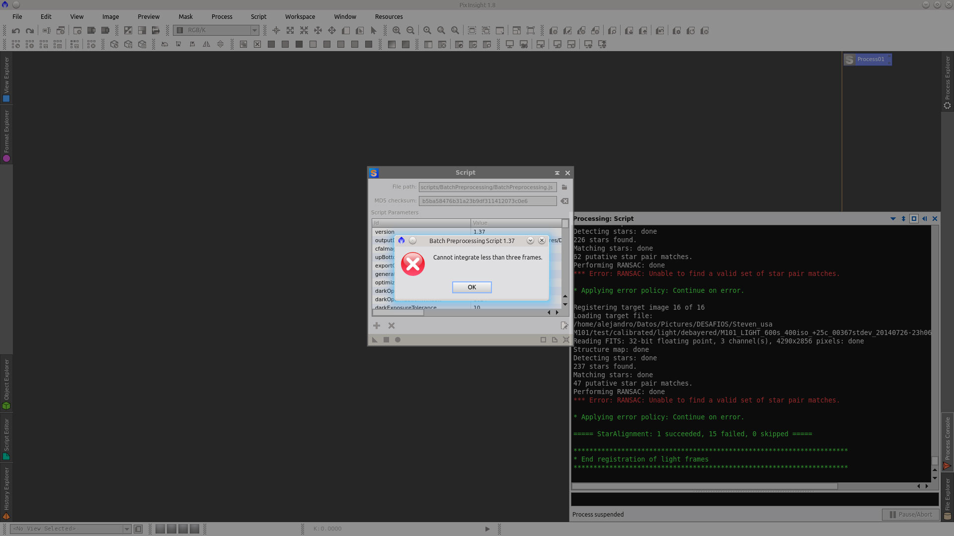
Task: Click the undo arrow icon
Action: click(16, 31)
